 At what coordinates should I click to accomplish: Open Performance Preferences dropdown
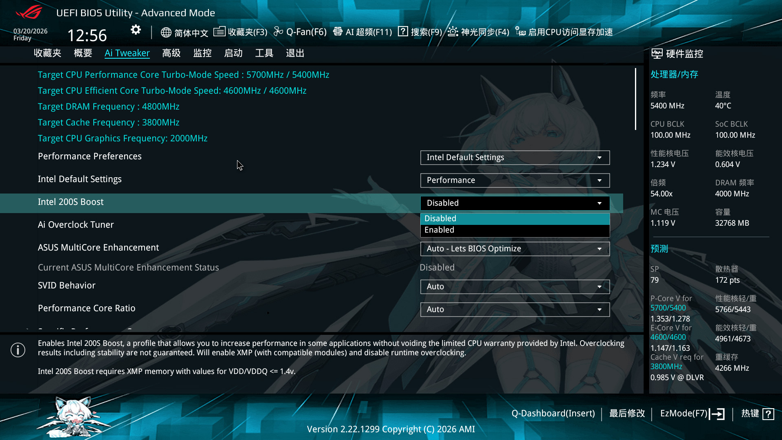pos(514,158)
